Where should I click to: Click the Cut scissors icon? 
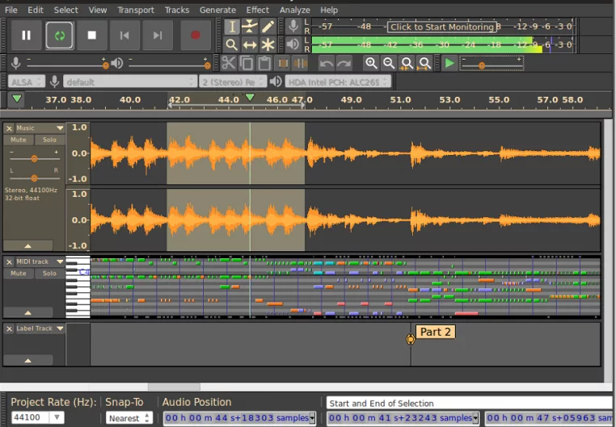click(x=229, y=63)
